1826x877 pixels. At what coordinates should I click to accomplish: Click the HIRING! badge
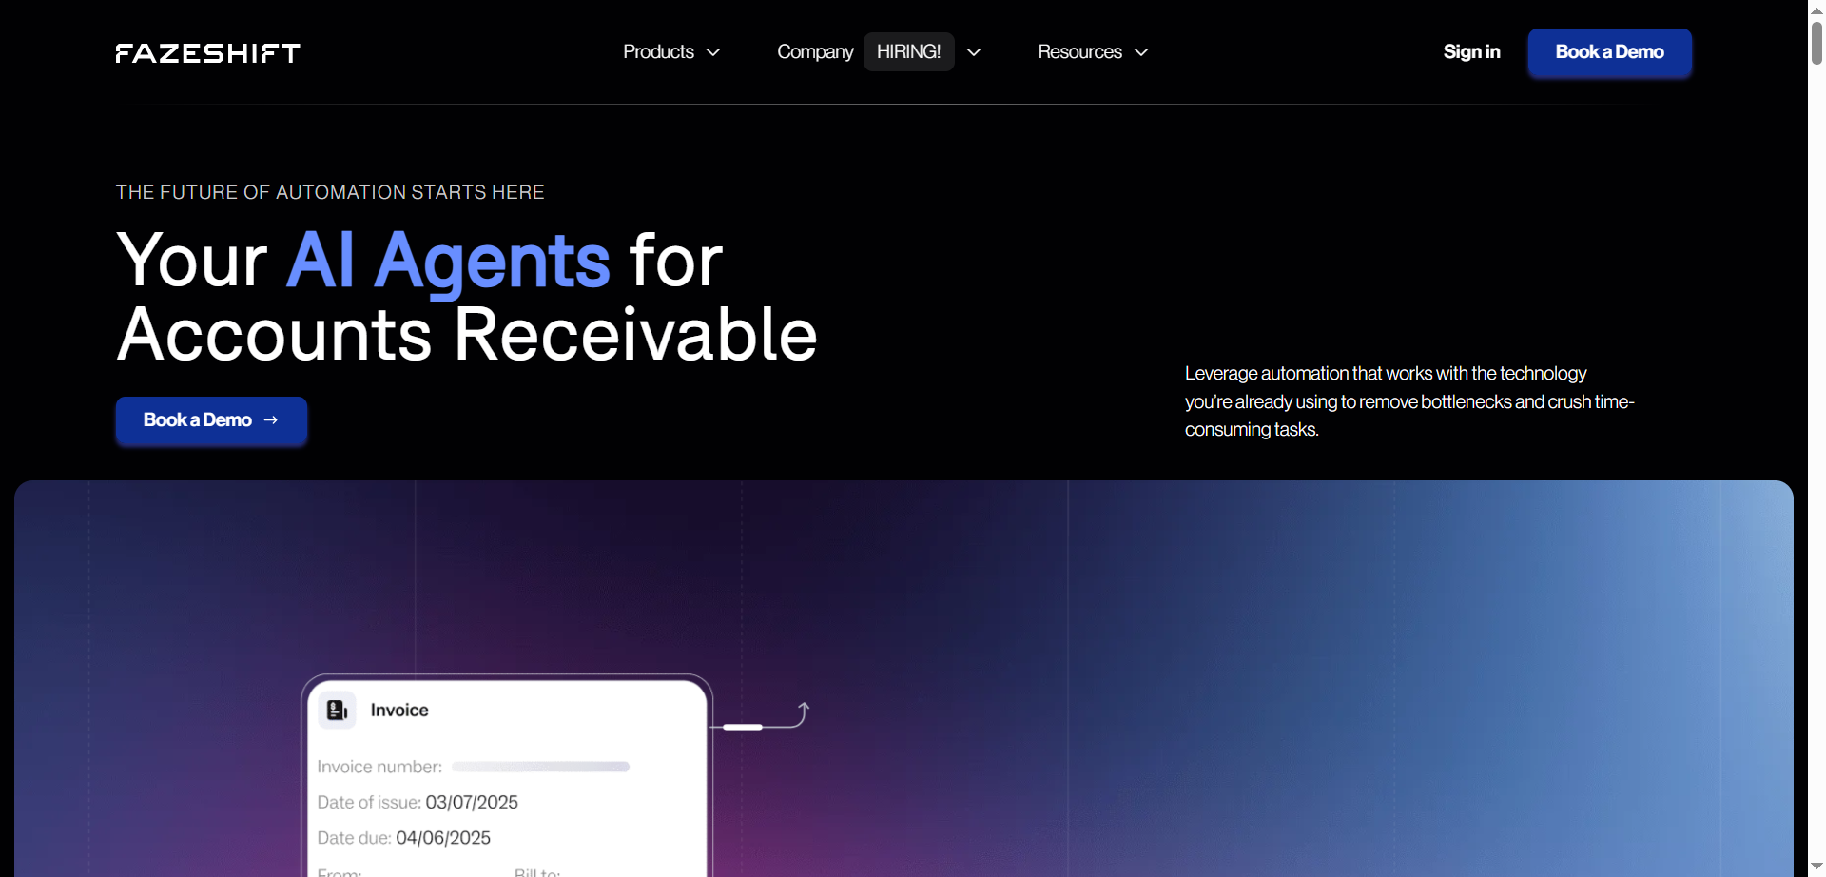(x=908, y=51)
